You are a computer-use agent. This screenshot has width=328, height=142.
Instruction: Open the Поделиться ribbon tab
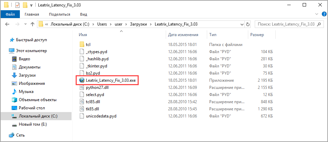point(60,14)
